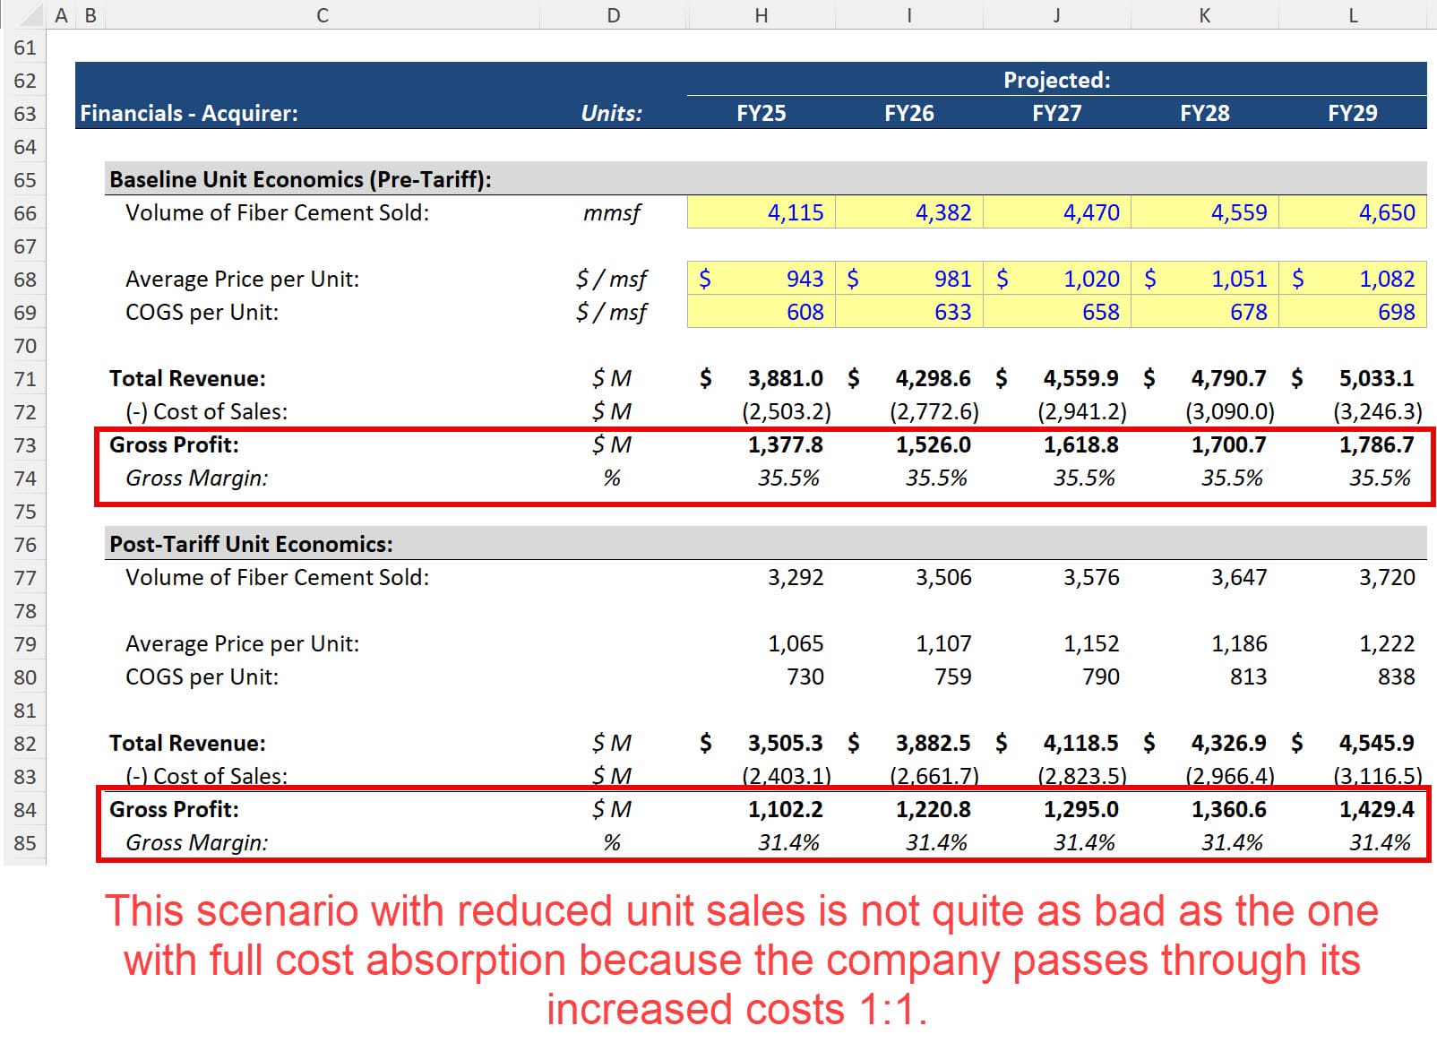
Task: Select row 62 header
Action: (x=26, y=81)
